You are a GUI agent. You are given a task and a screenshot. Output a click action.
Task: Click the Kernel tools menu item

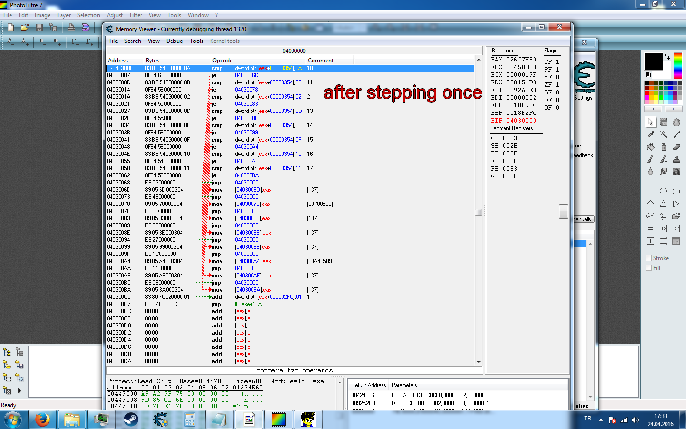224,41
